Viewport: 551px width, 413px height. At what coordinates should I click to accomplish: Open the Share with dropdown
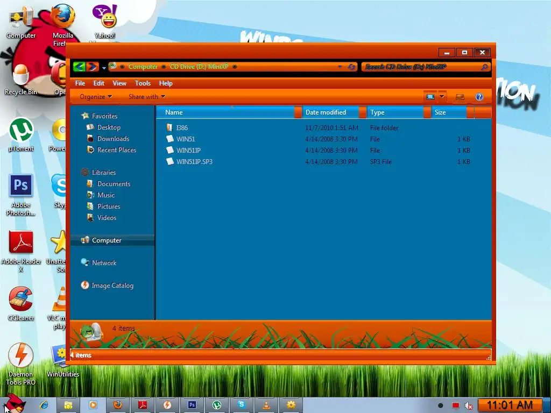[147, 97]
